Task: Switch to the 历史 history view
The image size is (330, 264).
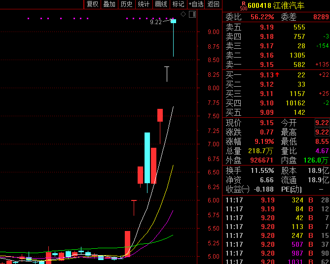Action: [126, 4]
